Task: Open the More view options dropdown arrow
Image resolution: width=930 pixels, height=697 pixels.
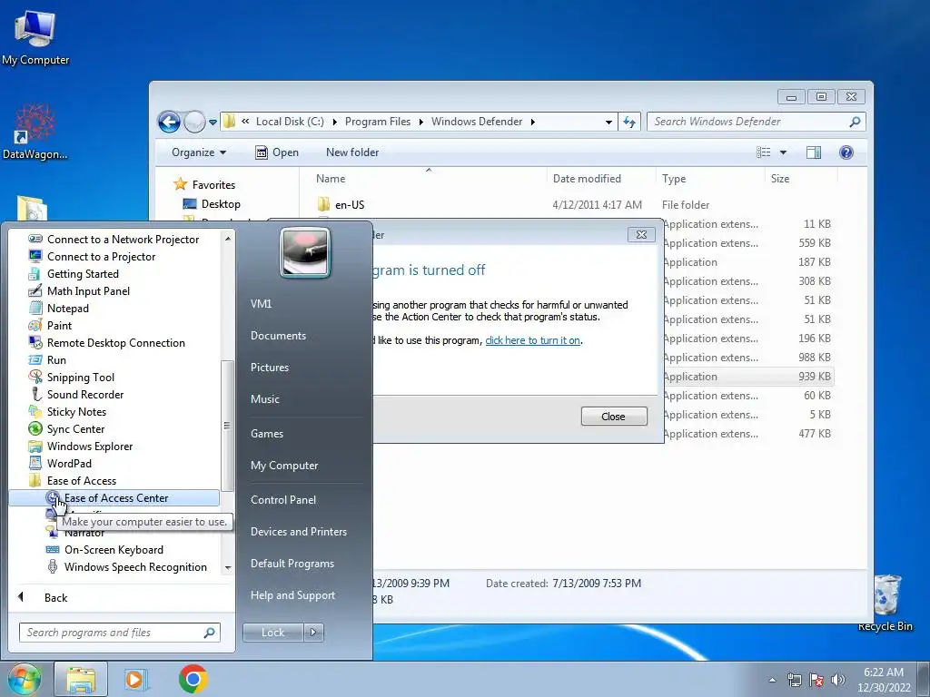Action: pyautogui.click(x=783, y=152)
